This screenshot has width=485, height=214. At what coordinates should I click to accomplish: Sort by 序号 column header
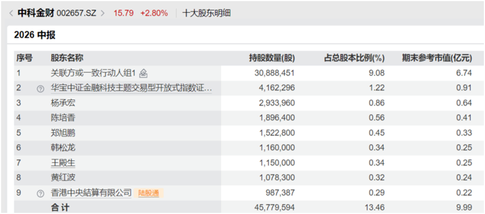pyautogui.click(x=25, y=58)
